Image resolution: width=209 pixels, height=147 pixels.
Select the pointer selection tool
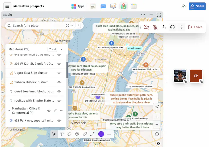tap(54, 134)
